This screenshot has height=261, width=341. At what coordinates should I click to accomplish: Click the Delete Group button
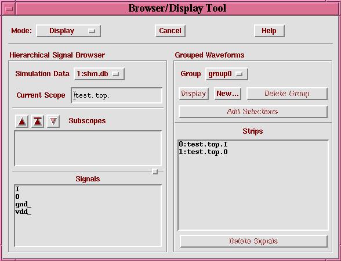point(287,94)
